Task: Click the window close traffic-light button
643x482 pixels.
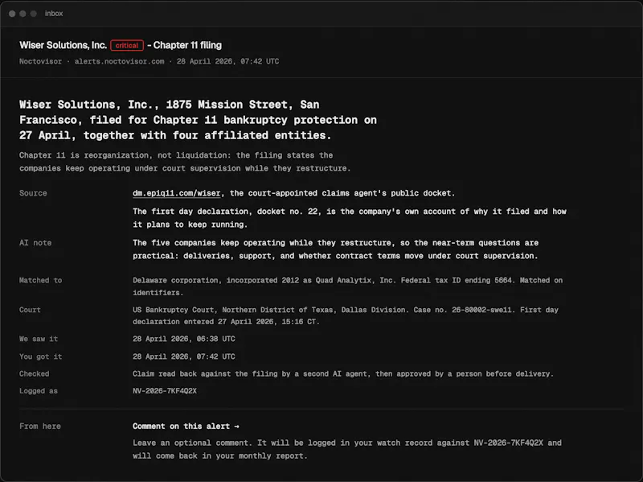Action: tap(12, 14)
